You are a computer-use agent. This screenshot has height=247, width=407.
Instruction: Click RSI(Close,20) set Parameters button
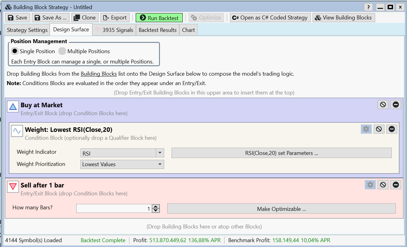tap(281, 153)
